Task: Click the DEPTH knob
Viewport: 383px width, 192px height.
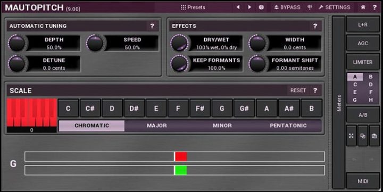Action: point(16,44)
